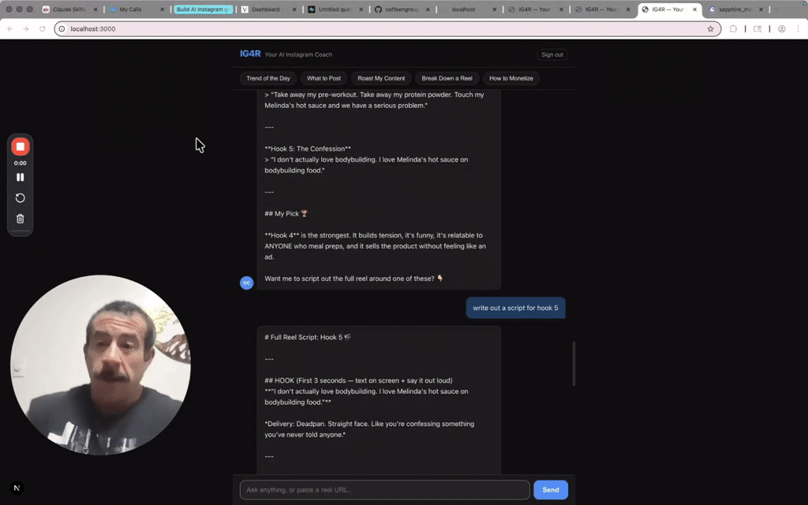Screen dimensions: 808x505
Task: Delete the recording with trash icon
Action: click(x=20, y=219)
